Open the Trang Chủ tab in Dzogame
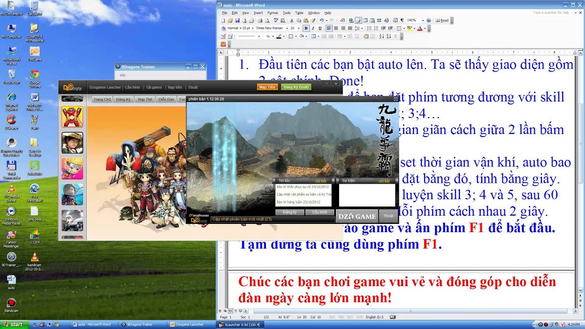The width and height of the screenshot is (585, 329). point(102,99)
